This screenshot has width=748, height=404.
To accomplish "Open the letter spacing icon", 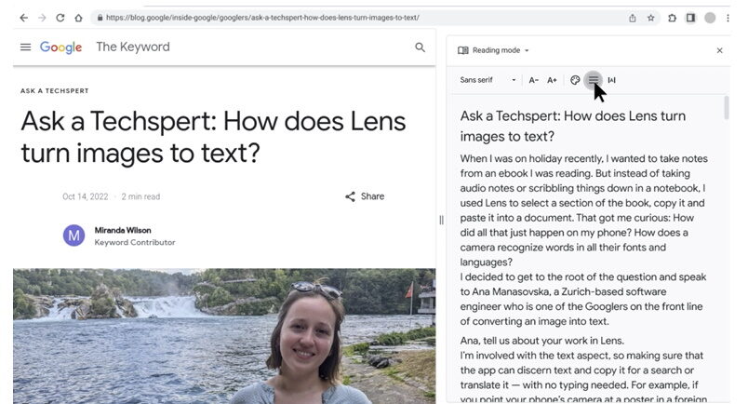I will point(611,80).
